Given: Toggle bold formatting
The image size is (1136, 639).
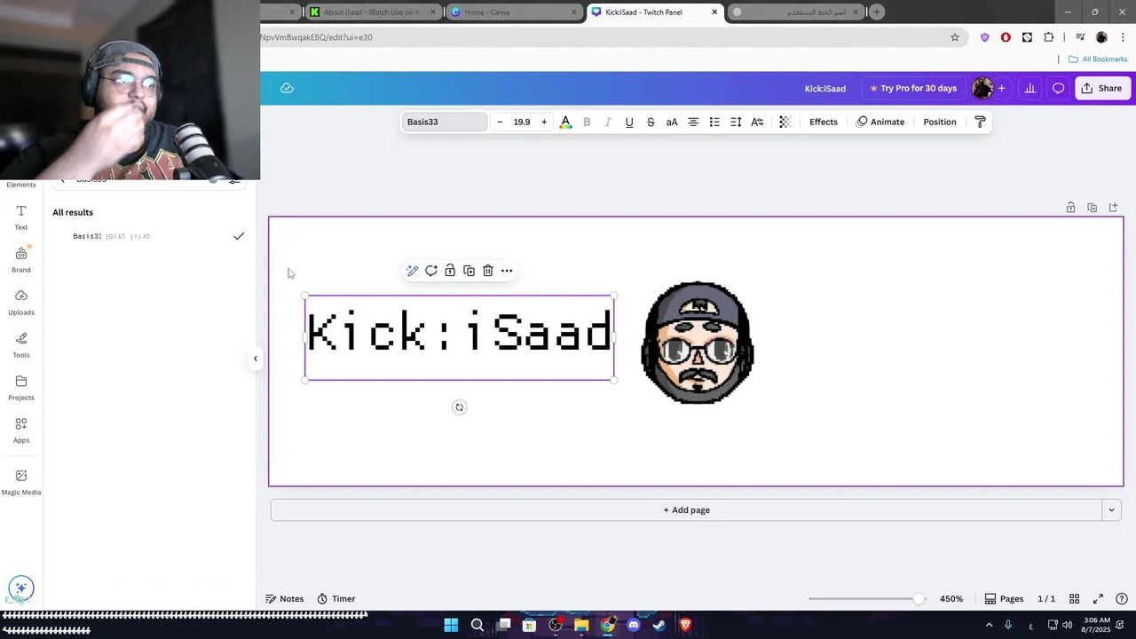Looking at the screenshot, I should pos(587,122).
